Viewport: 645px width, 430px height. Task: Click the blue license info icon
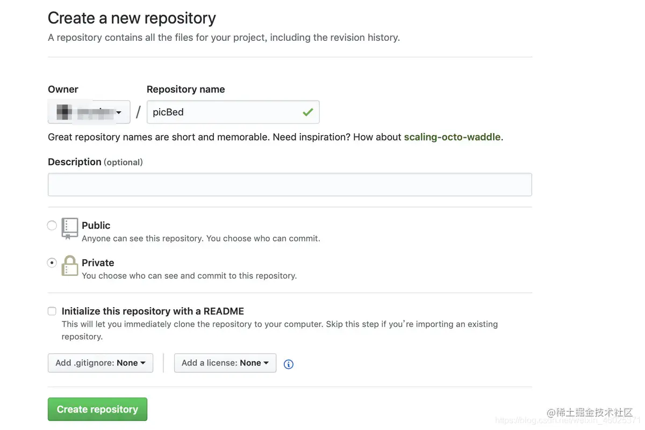click(x=289, y=364)
